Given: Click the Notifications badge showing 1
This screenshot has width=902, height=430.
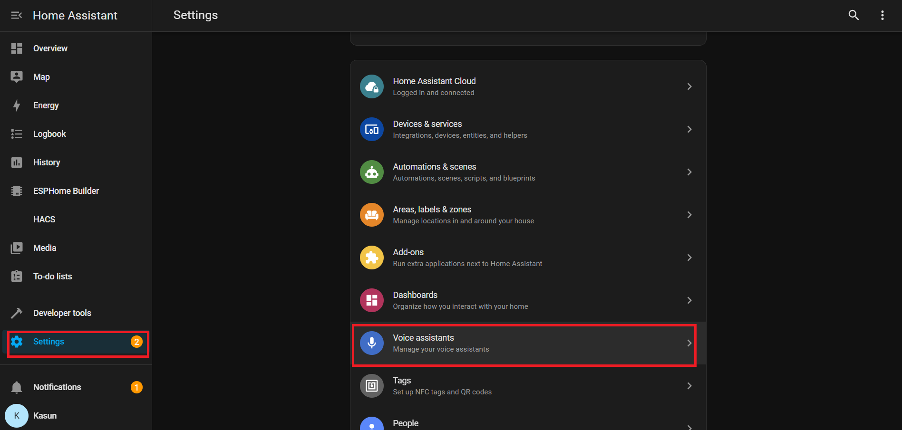Looking at the screenshot, I should (x=136, y=387).
